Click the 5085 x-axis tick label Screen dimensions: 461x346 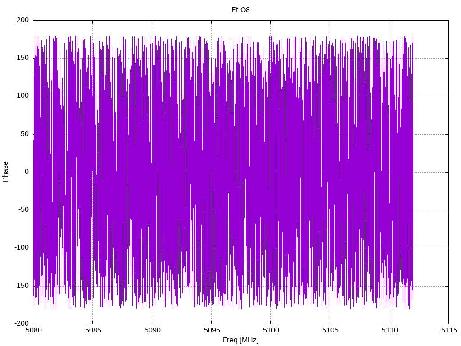coord(93,330)
